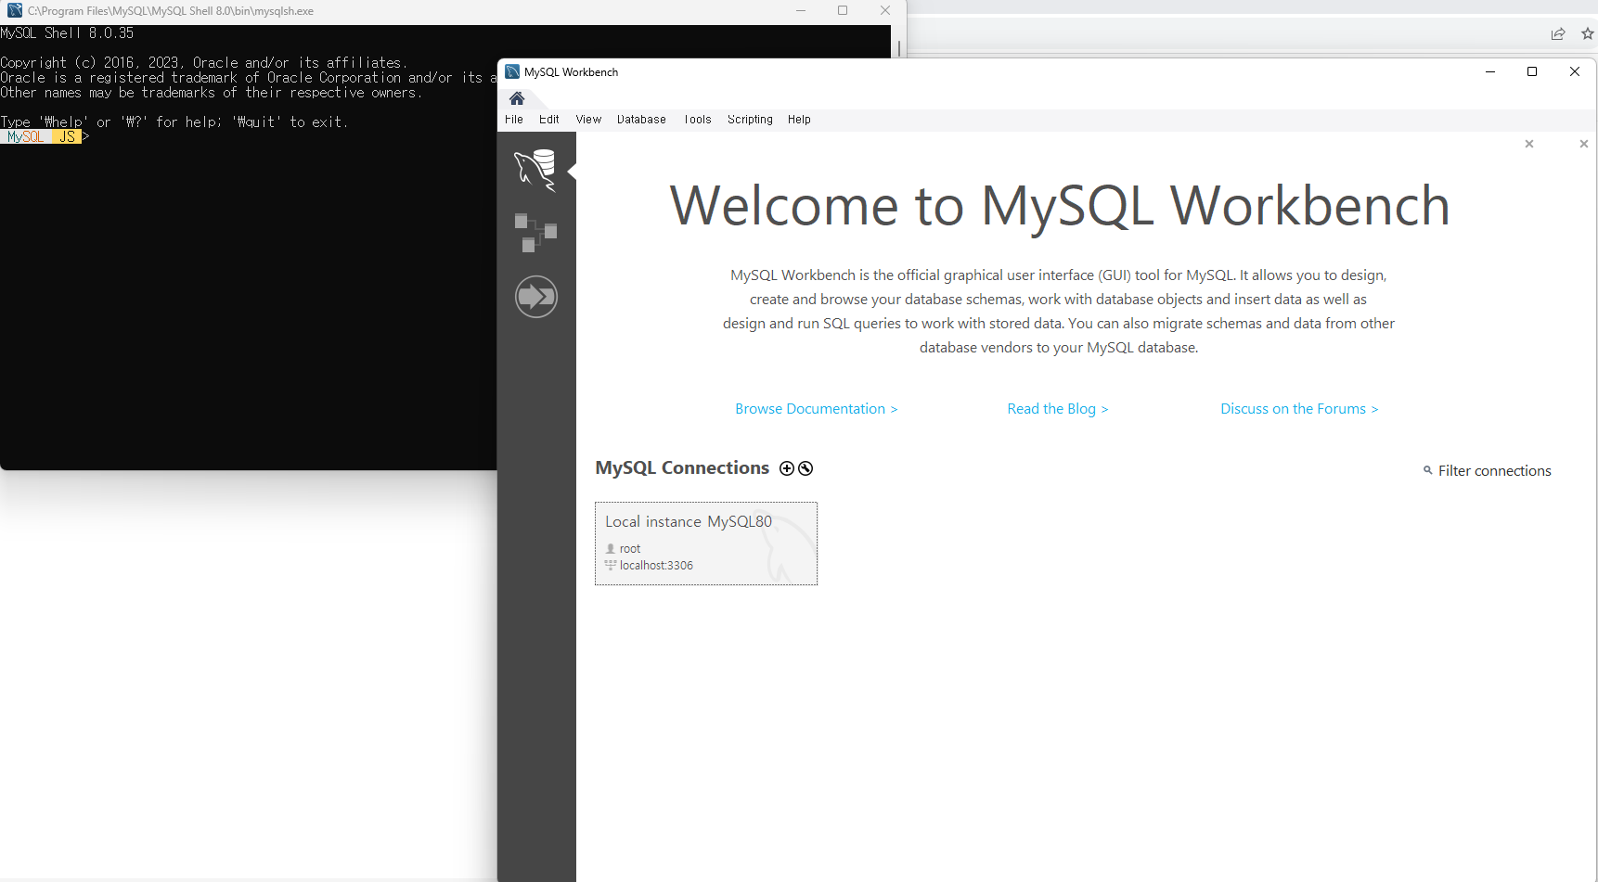Dismiss the welcome panel with the outer X
This screenshot has width=1598, height=882.
pos(1584,144)
